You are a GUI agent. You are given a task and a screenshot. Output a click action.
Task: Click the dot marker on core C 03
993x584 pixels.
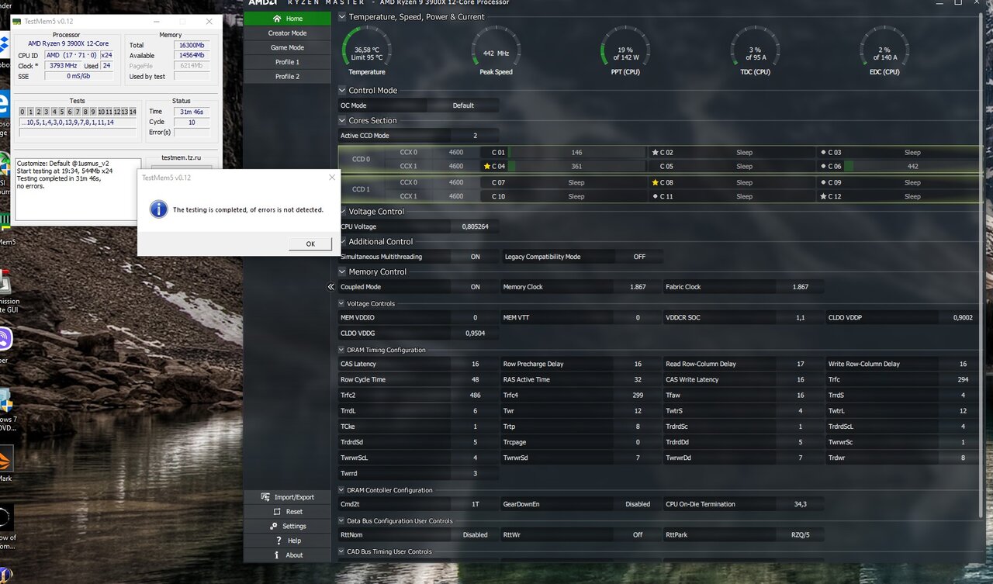(x=823, y=153)
